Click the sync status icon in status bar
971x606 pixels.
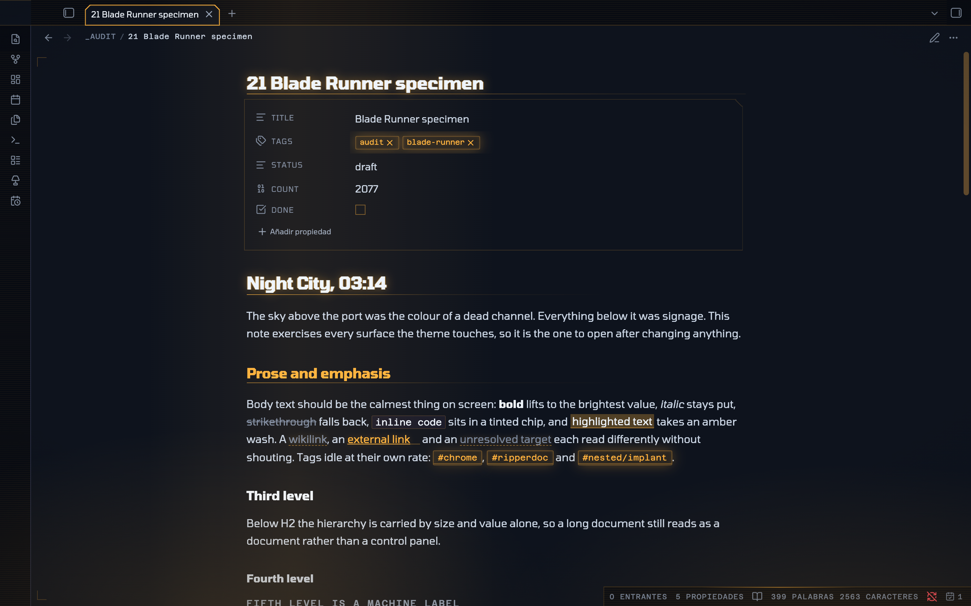click(932, 596)
